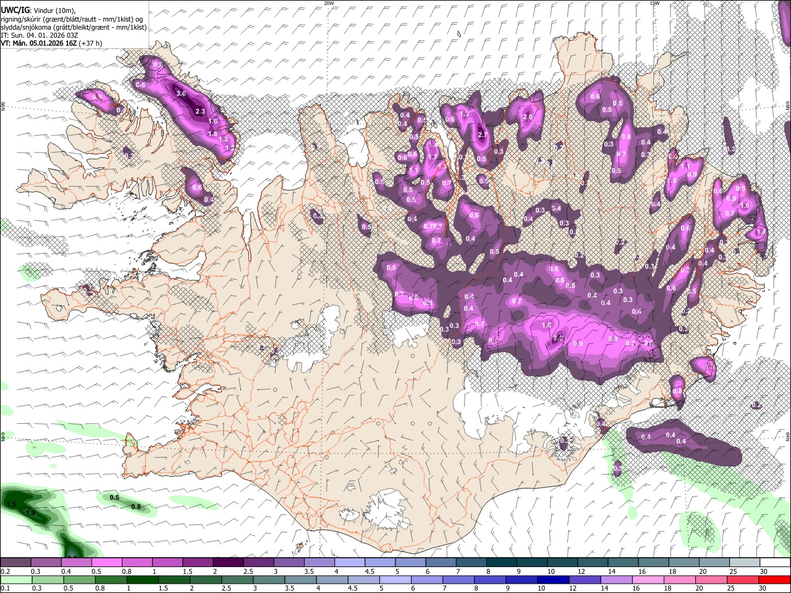Click the IT: Sun. 04. 01. 2026 03Z line
This screenshot has width=791, height=593.
(39, 35)
